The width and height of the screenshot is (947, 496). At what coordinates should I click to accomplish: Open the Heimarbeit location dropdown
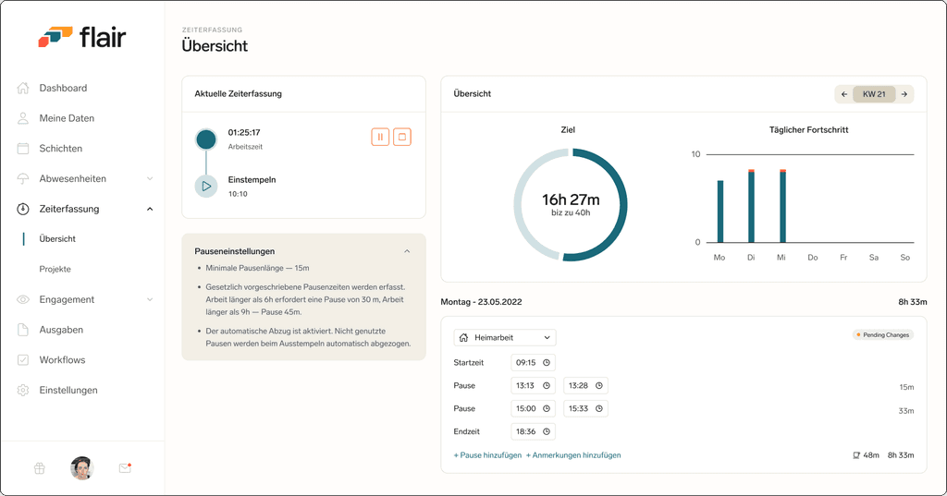tap(505, 337)
